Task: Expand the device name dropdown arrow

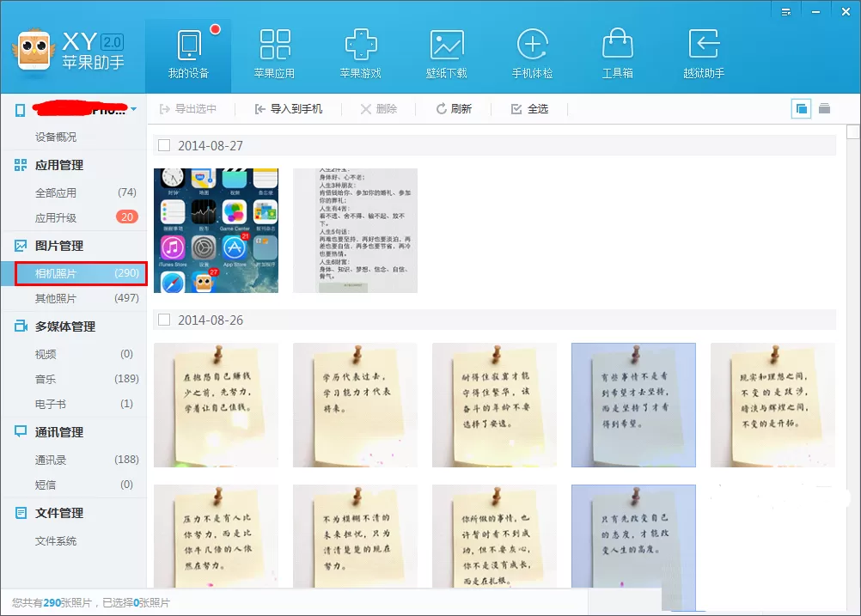Action: (134, 109)
